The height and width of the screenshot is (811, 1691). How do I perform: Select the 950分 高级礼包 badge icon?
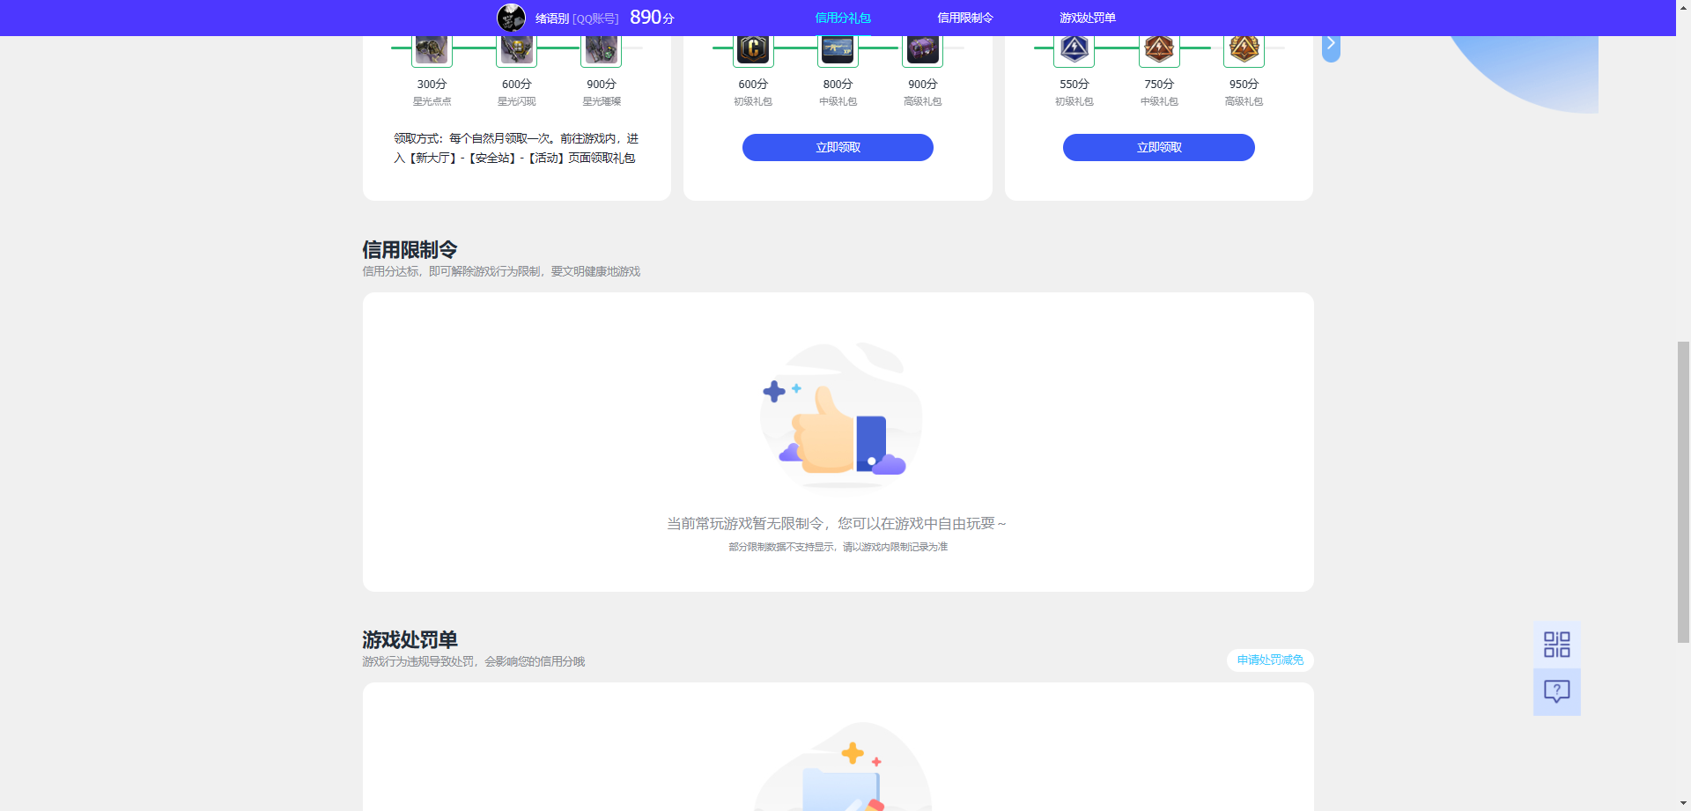1244,50
